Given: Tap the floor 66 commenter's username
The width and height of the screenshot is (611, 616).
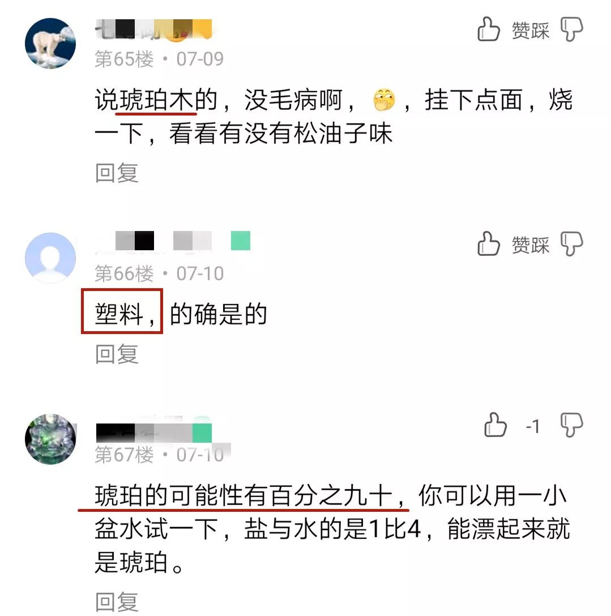Looking at the screenshot, I should 173,241.
